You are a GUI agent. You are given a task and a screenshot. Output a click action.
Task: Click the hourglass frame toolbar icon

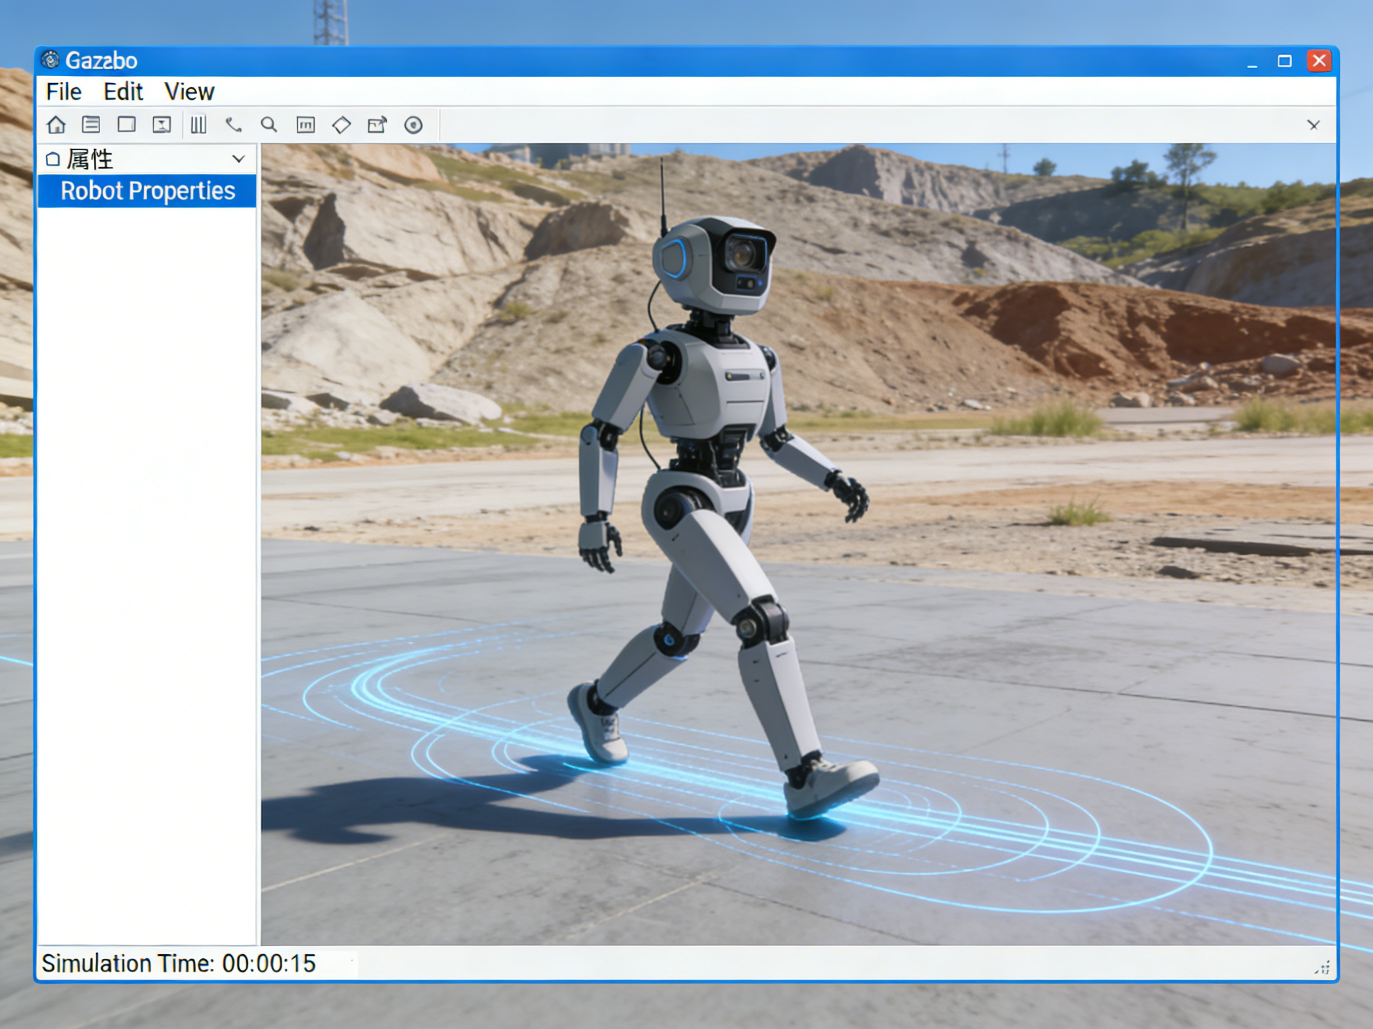pos(162,125)
